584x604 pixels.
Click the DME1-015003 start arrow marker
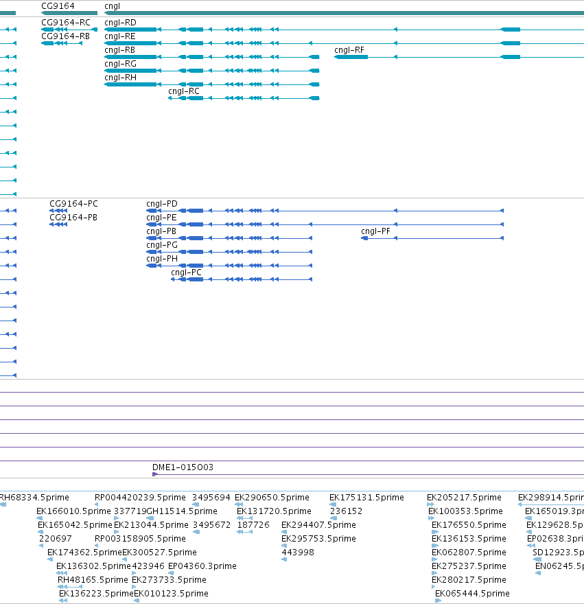(155, 474)
